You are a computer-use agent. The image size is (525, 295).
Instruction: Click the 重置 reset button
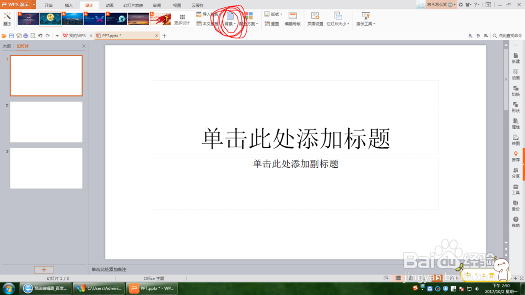272,24
